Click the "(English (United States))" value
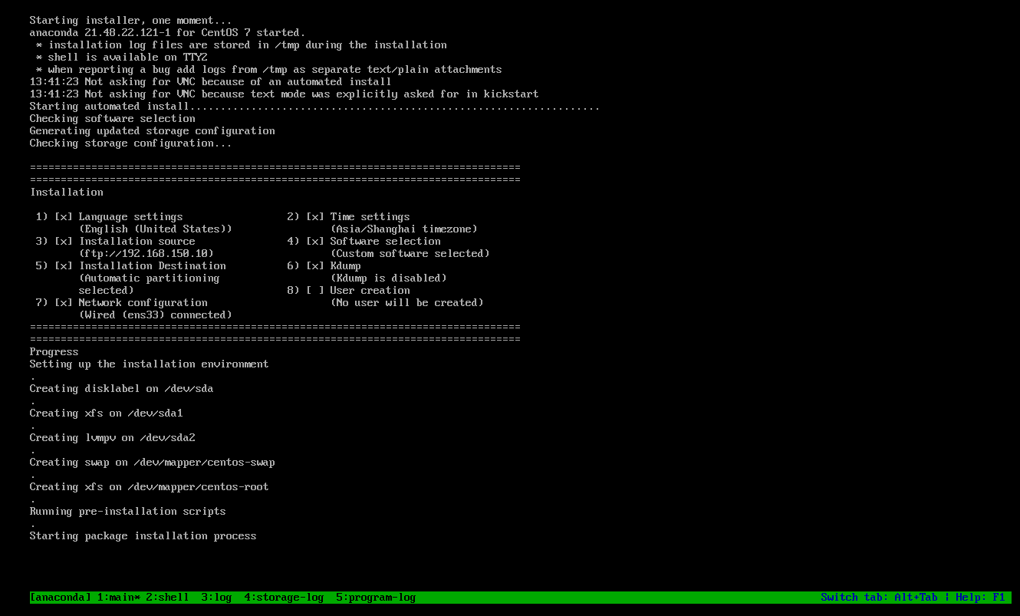Image resolution: width=1020 pixels, height=616 pixels. click(156, 229)
